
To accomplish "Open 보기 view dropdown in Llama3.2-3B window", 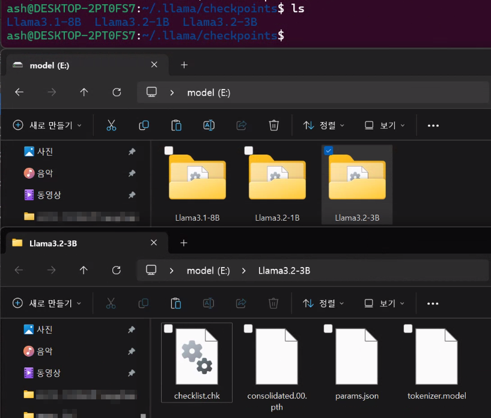I will pos(385,303).
